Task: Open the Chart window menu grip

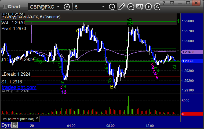Action: click(x=5, y=7)
